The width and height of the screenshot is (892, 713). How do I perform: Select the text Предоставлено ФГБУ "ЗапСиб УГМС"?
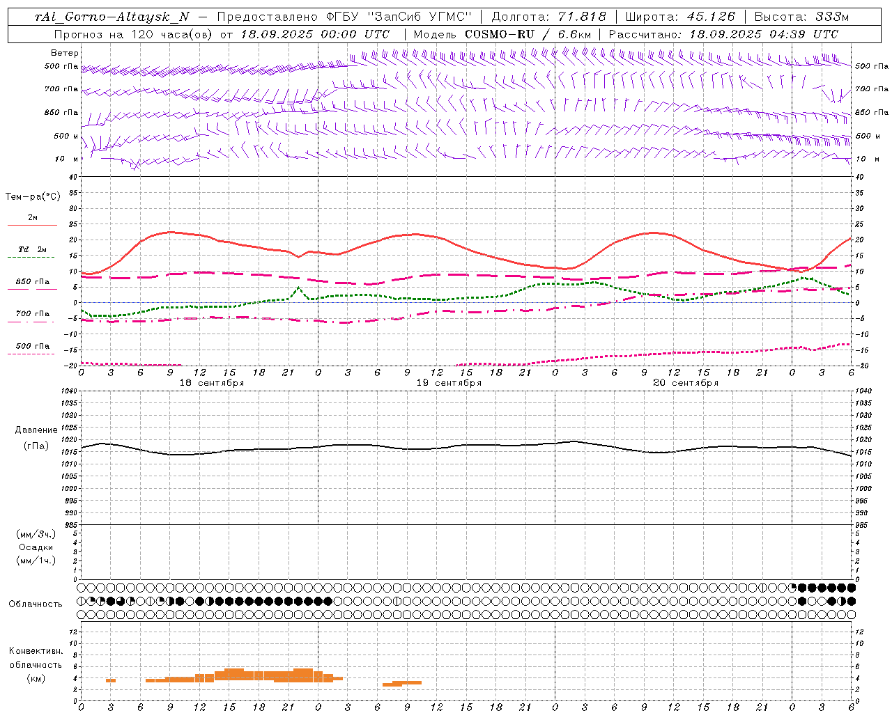[x=345, y=17]
